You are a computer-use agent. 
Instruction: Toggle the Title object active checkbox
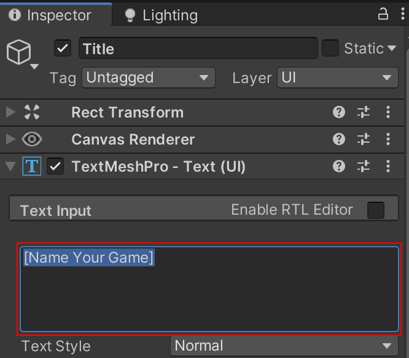tap(62, 48)
